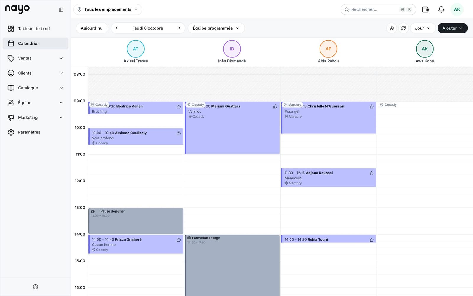Image resolution: width=473 pixels, height=296 pixels.
Task: Go to Tableau de bord
Action: [x=35, y=29]
